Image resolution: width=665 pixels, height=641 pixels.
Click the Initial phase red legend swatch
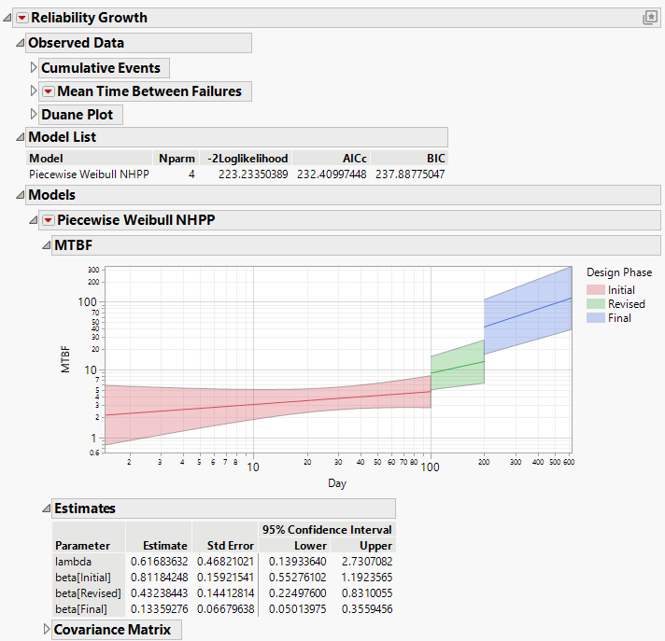595,290
